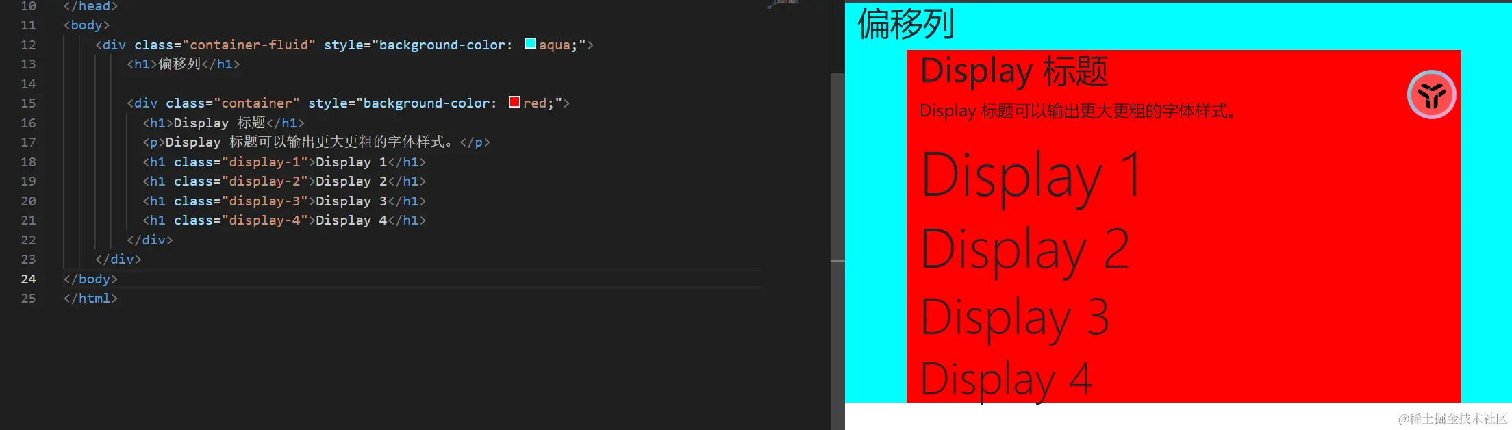The height and width of the screenshot is (430, 1512).
Task: Click the editor vertical scrollbar thumb
Action: click(837, 251)
